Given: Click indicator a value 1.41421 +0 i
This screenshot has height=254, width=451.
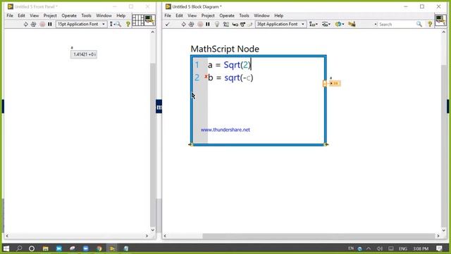Looking at the screenshot, I should coord(84,54).
